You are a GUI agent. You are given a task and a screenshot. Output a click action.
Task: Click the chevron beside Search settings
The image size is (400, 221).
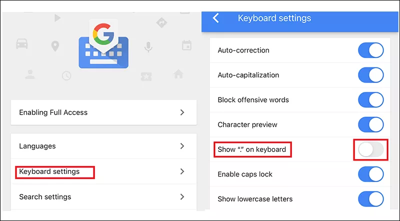182,196
